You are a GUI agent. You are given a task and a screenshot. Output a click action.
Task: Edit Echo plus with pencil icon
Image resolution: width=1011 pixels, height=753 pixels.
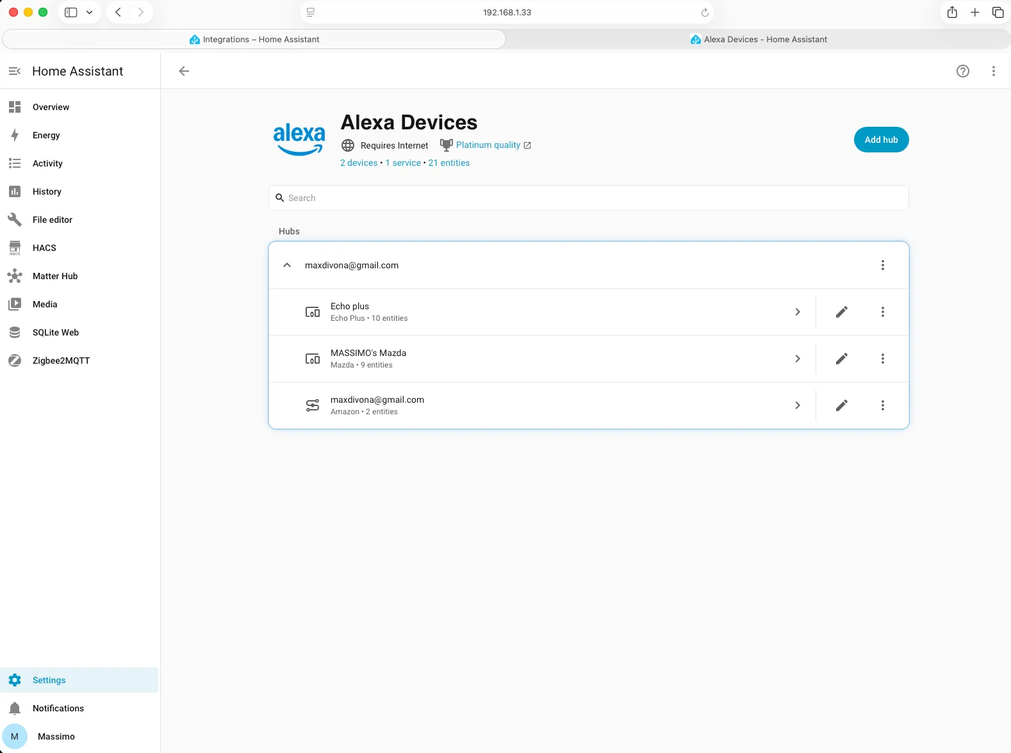(x=842, y=312)
